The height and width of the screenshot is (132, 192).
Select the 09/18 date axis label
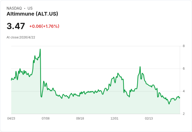tap(80, 118)
